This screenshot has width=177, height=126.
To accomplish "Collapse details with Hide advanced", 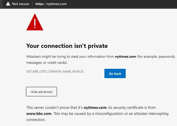I will [41, 92].
